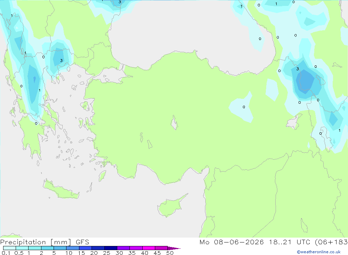Click the '18..21 UTC' time label

click(x=290, y=242)
